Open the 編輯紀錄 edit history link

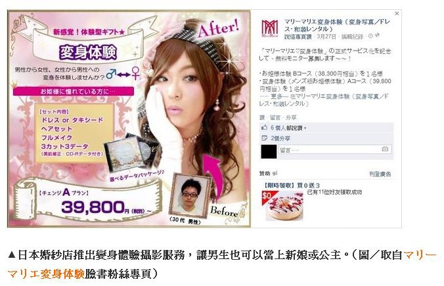pyautogui.click(x=352, y=37)
